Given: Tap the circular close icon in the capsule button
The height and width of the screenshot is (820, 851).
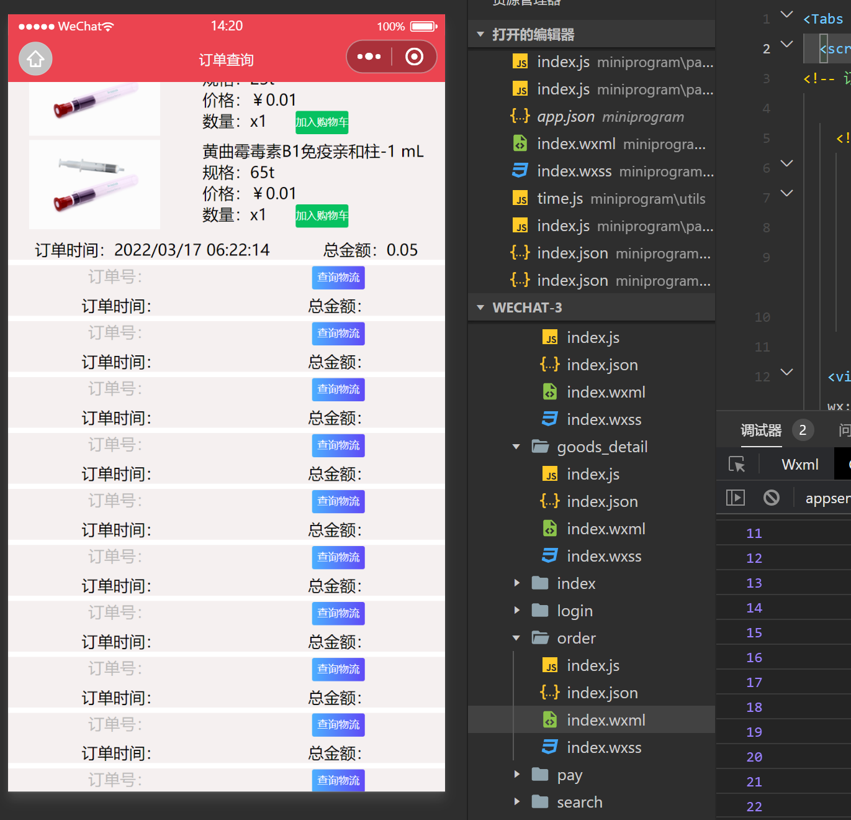Looking at the screenshot, I should click(414, 57).
